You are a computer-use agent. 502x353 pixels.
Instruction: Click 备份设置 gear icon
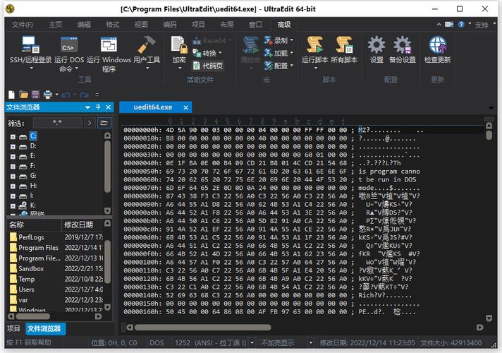click(x=403, y=45)
